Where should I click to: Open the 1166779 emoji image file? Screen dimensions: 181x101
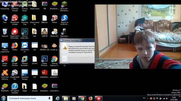click(45, 33)
